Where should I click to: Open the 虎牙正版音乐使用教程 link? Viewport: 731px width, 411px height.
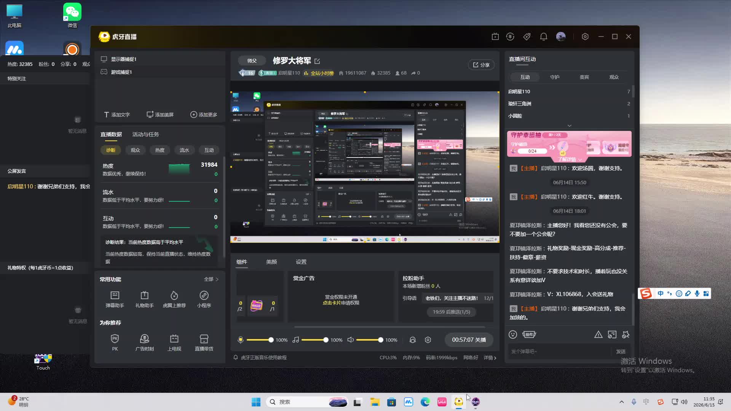click(x=263, y=358)
